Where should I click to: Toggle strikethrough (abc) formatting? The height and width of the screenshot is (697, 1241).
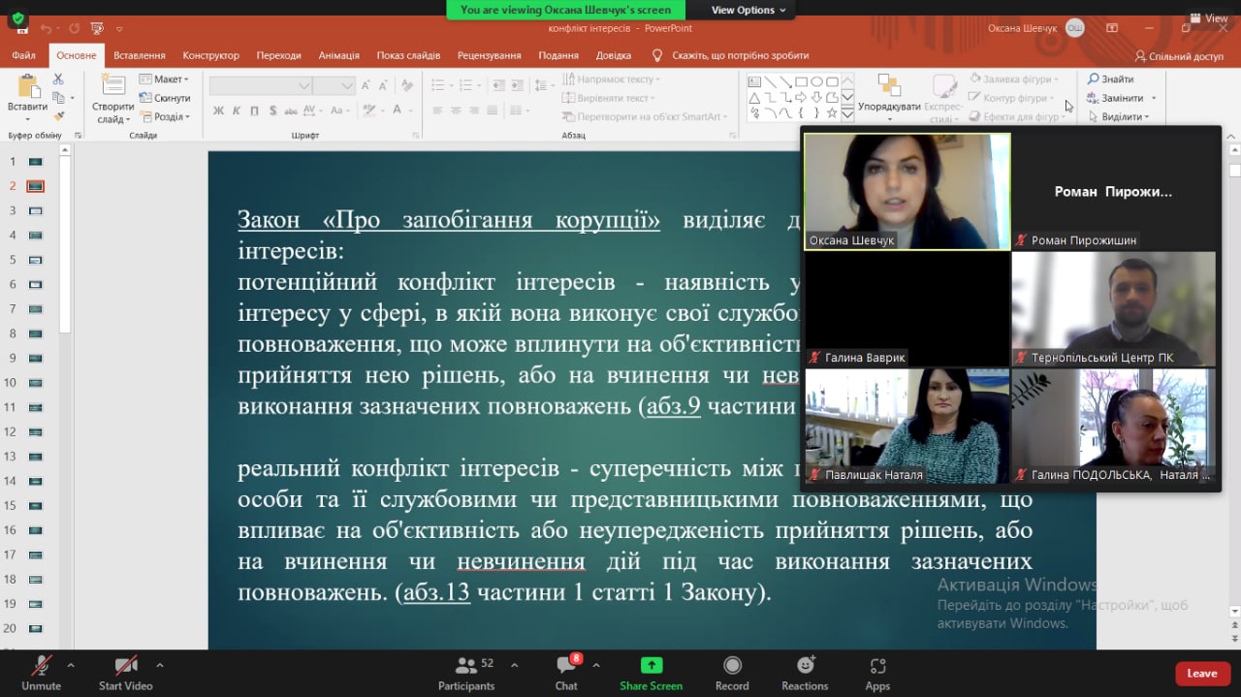(x=293, y=111)
